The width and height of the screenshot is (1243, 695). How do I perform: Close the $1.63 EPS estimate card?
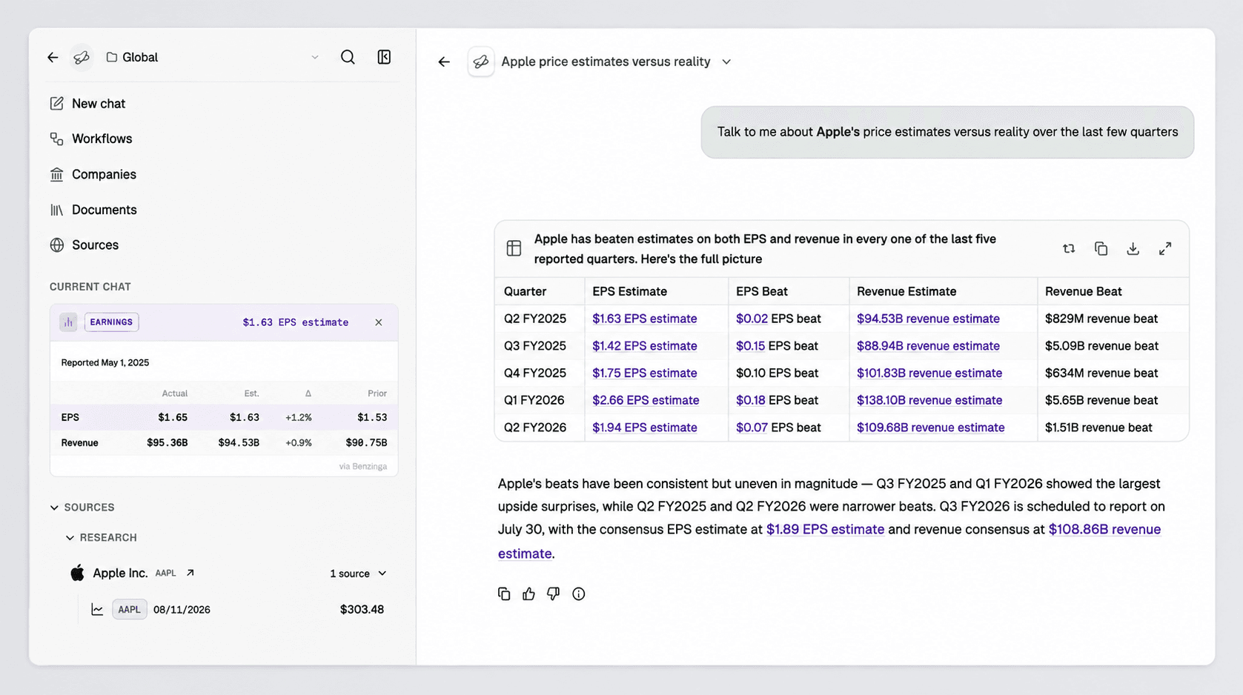pos(379,322)
